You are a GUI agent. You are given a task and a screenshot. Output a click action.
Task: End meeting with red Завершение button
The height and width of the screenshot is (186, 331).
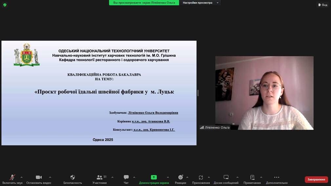[316, 179]
